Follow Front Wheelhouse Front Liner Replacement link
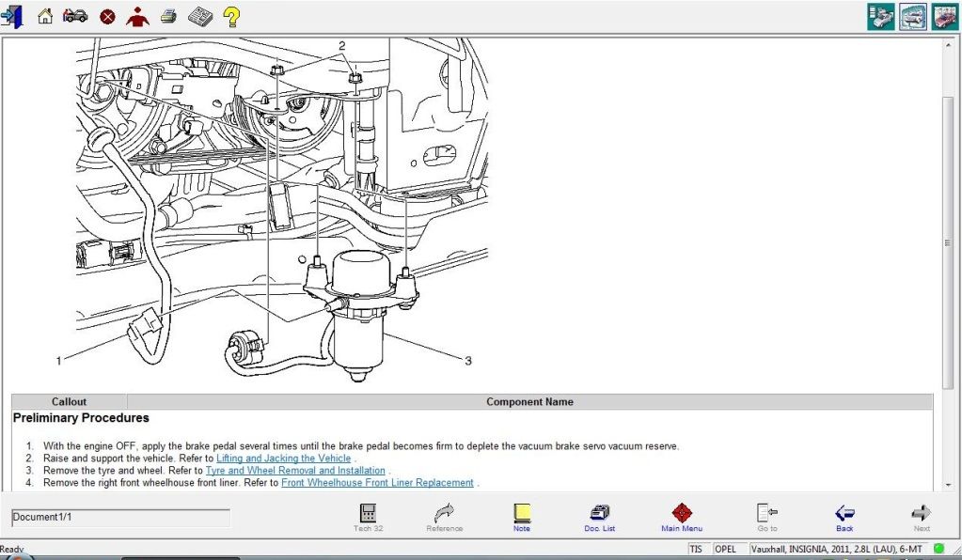The width and height of the screenshot is (962, 560). coord(377,483)
